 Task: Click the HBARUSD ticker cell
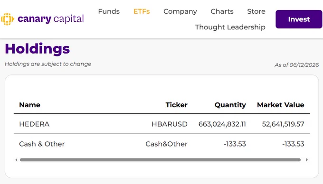click(170, 124)
